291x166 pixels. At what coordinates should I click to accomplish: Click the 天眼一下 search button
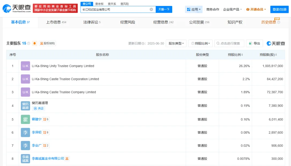(164, 9)
